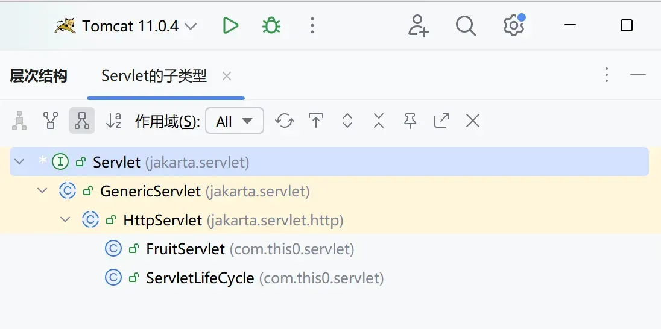Select ServletLifeCycle class in hierarchy
The height and width of the screenshot is (329, 661).
coord(200,278)
